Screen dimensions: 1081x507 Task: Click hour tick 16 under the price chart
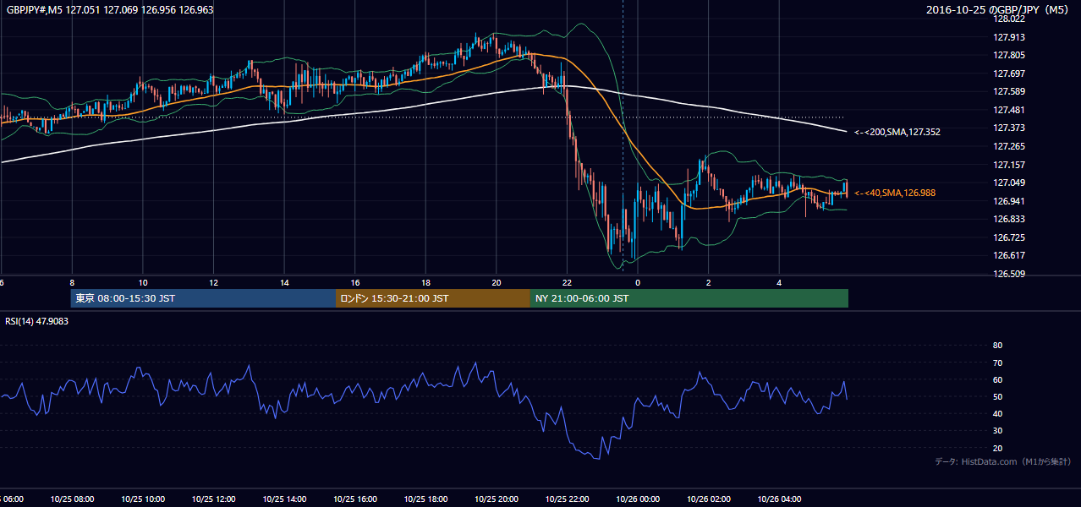coord(355,283)
